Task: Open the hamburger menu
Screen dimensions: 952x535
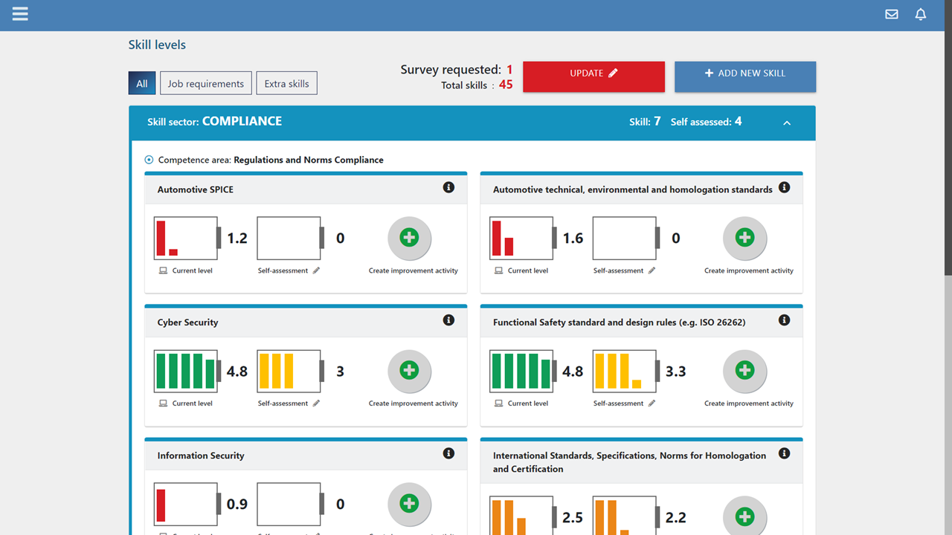Action: [20, 14]
